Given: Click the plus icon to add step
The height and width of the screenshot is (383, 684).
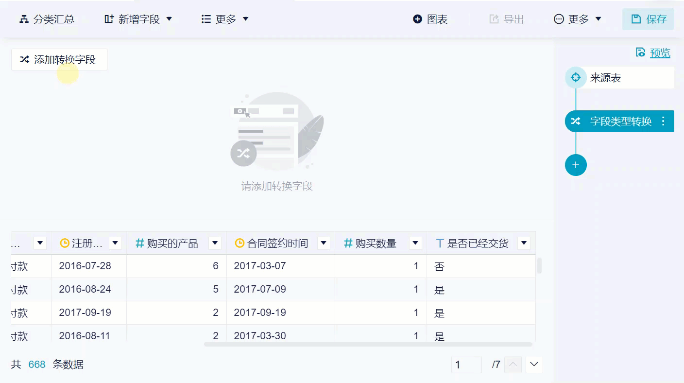Looking at the screenshot, I should 576,165.
